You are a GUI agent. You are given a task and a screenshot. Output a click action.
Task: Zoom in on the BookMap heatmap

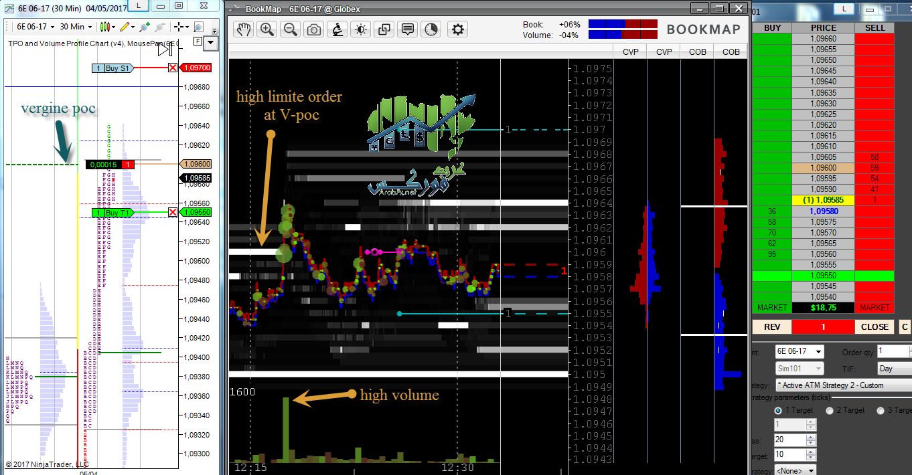click(268, 29)
